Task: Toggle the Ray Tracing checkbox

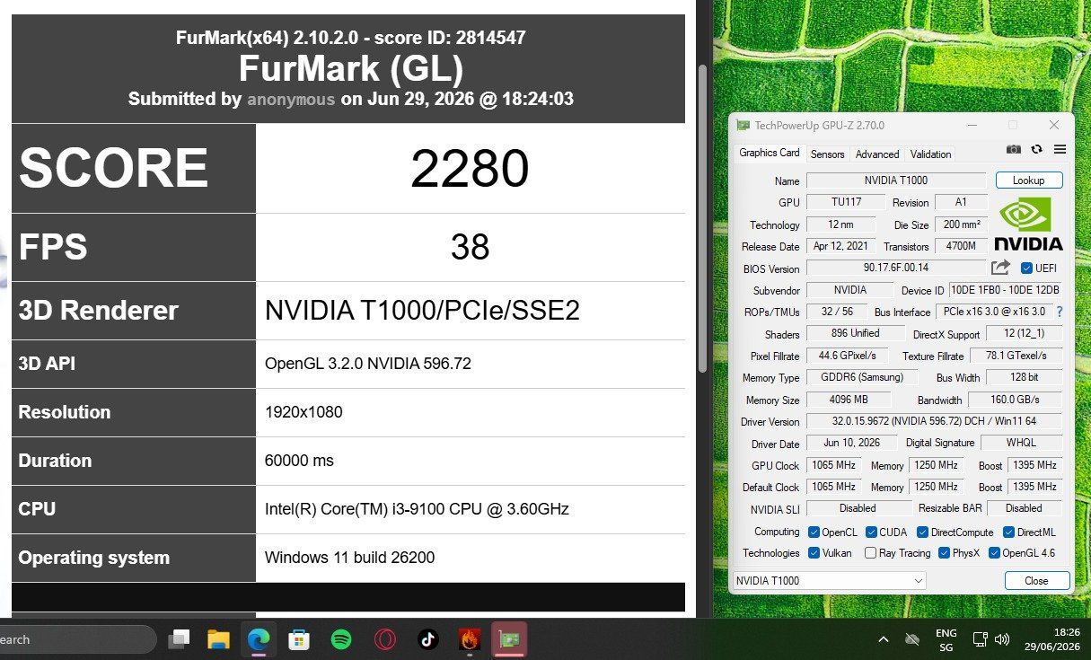Action: (870, 553)
